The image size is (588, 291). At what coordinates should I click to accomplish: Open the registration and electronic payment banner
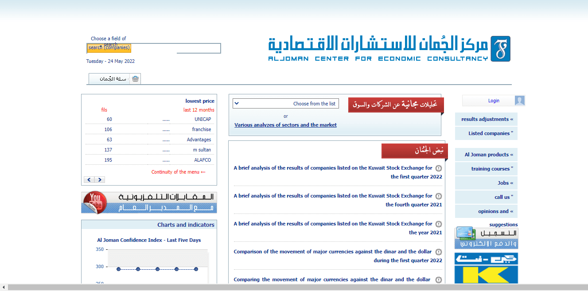(486, 238)
